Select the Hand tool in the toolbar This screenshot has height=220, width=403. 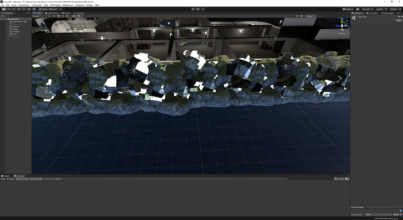(x=4, y=9)
